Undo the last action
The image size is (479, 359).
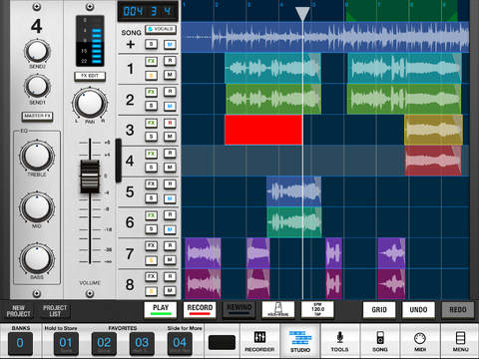pos(418,310)
